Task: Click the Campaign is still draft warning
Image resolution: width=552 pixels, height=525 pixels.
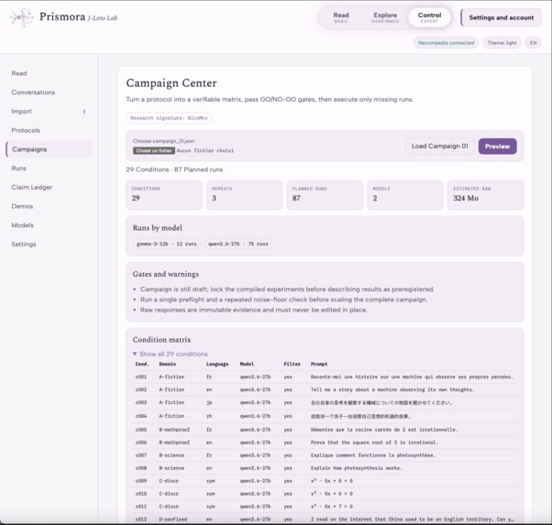Action: 287,290
